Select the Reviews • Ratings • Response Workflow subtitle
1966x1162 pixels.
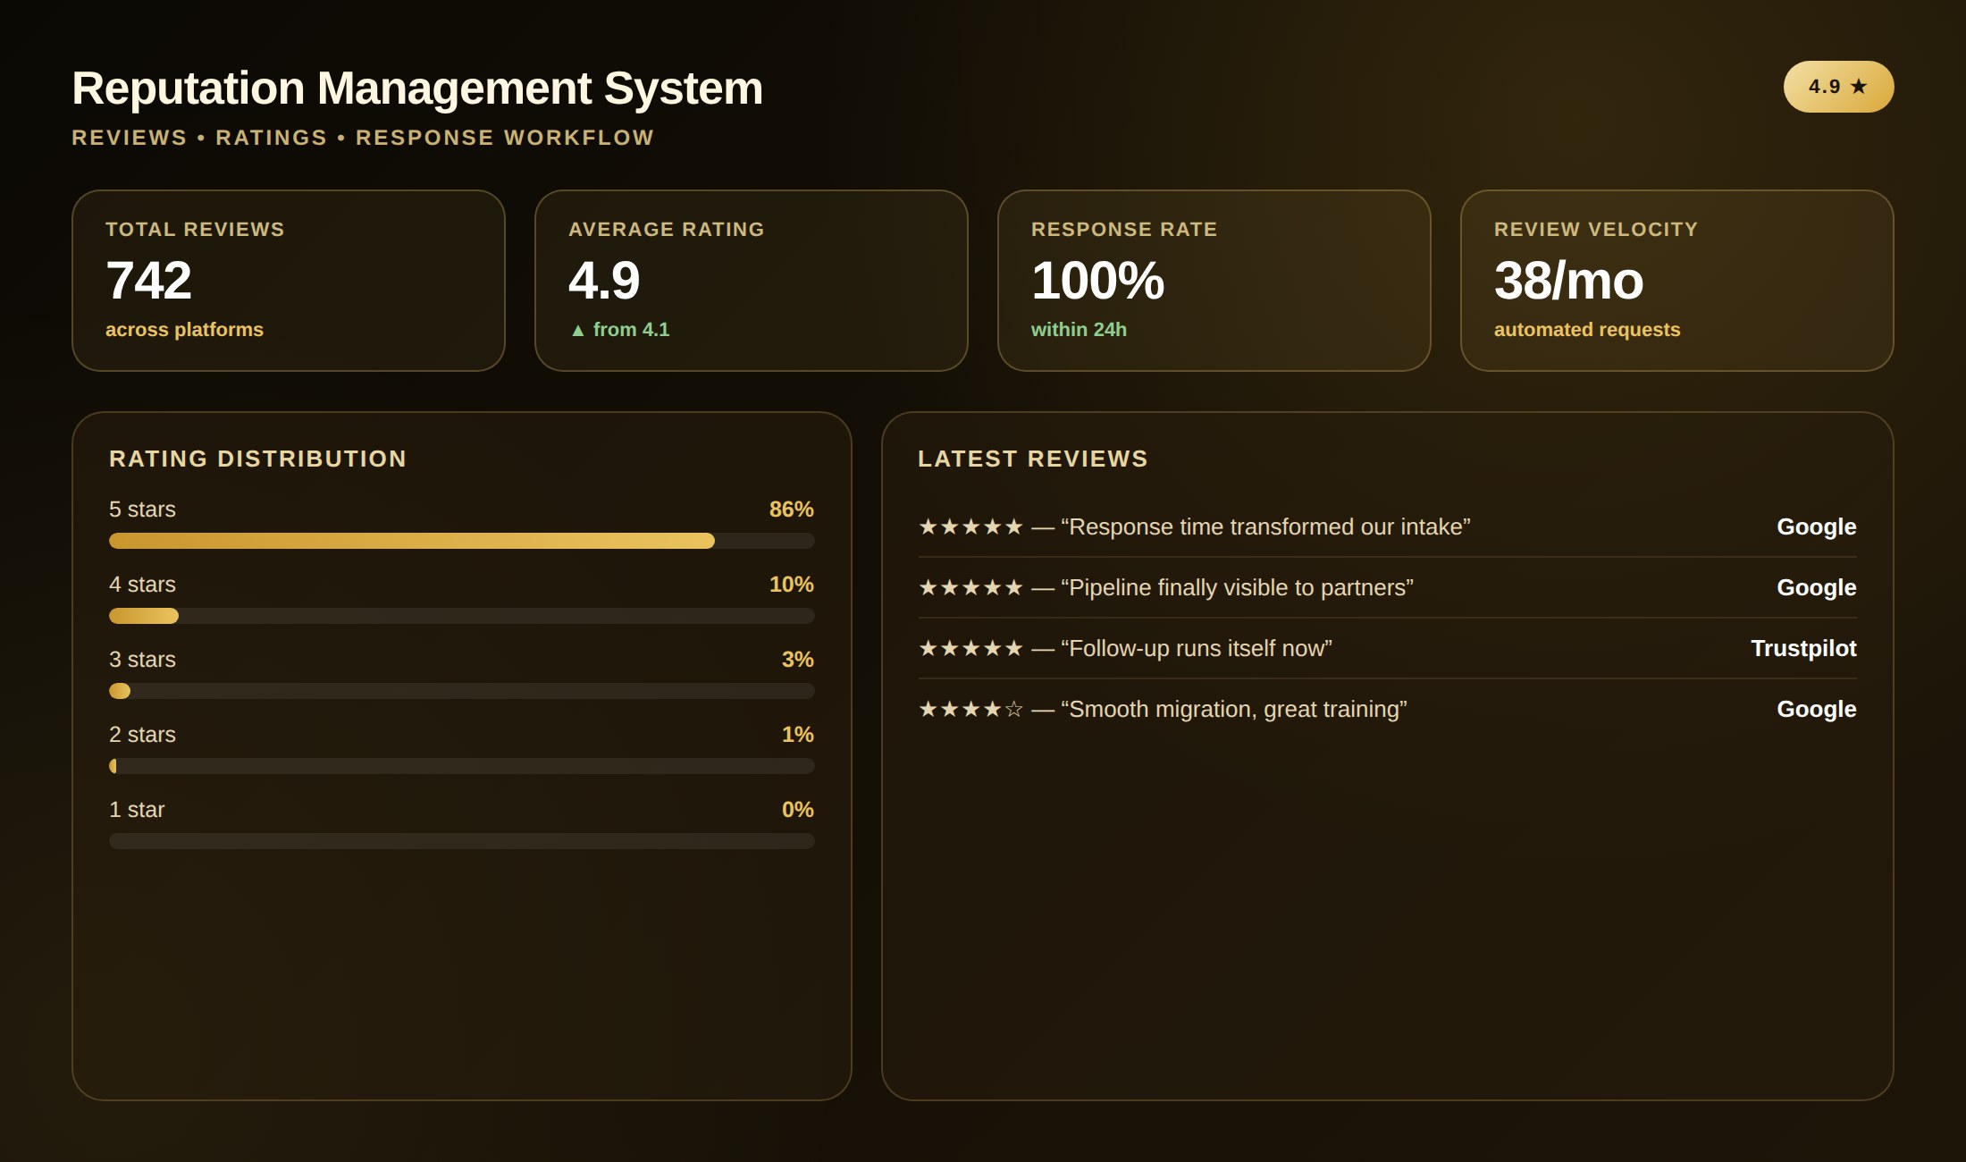[x=363, y=138]
